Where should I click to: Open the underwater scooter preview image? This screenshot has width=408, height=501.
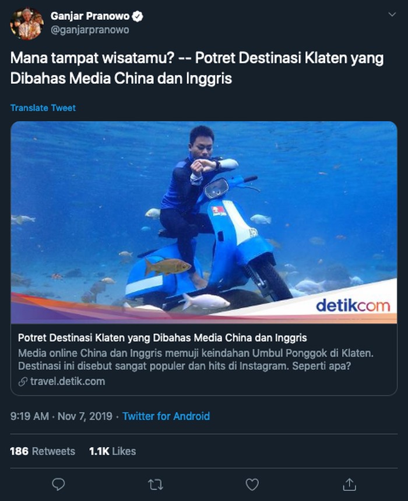(204, 223)
